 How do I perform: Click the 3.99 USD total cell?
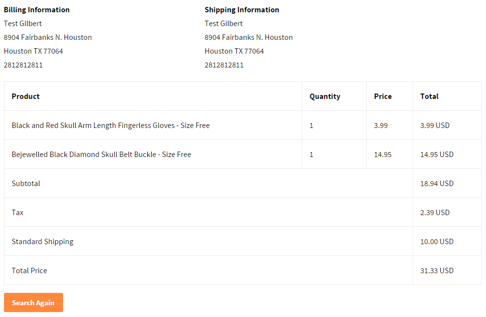coord(435,126)
